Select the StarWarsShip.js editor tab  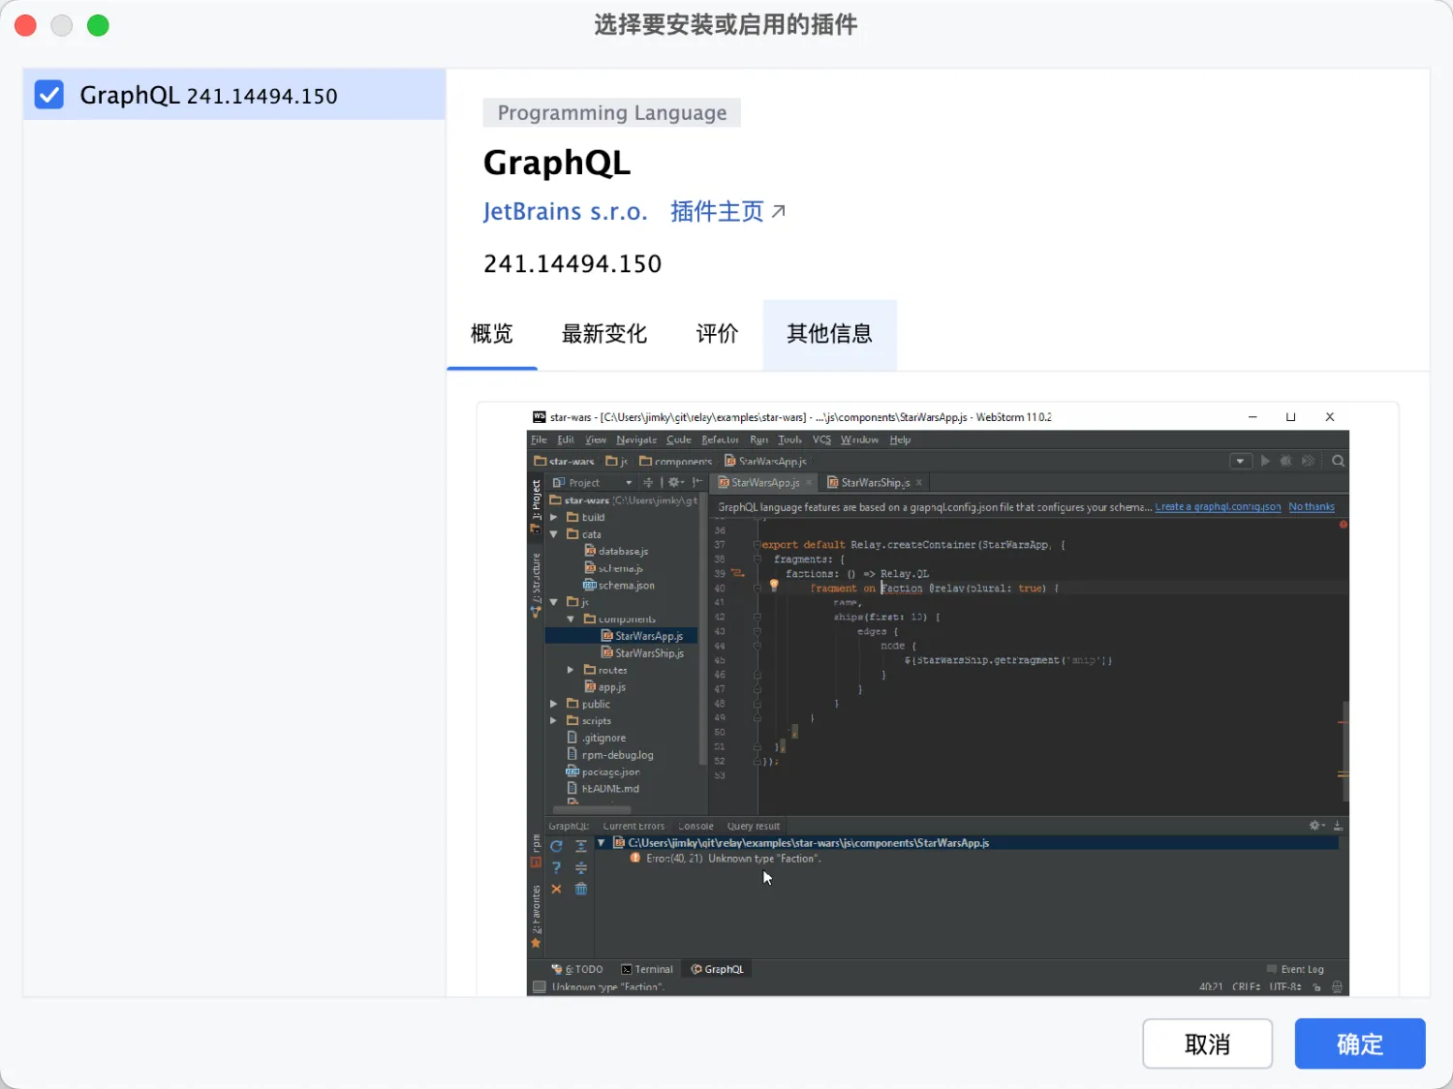click(x=870, y=482)
